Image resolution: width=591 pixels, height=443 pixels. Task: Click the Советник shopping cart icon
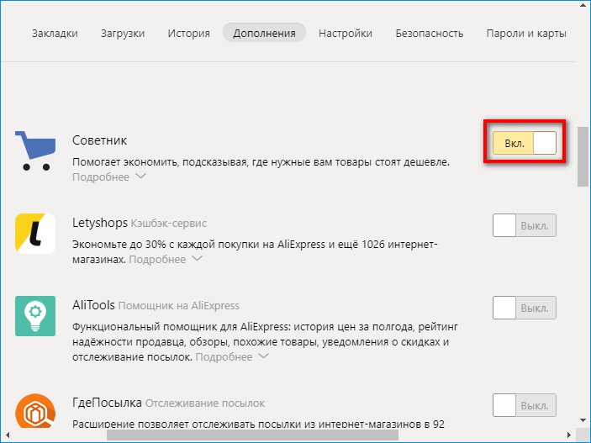click(x=35, y=150)
